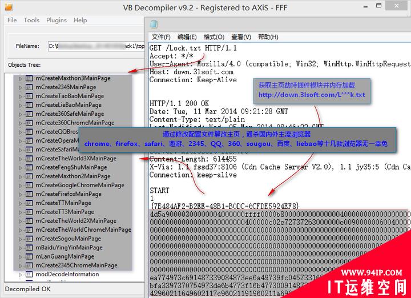
Task: Select the mCreateLieBaoMainPage tree label
Action: click(x=68, y=105)
